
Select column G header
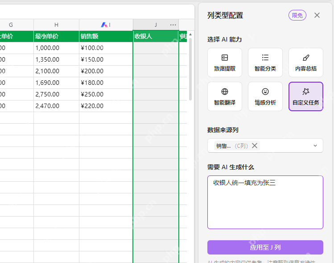[x=11, y=25]
